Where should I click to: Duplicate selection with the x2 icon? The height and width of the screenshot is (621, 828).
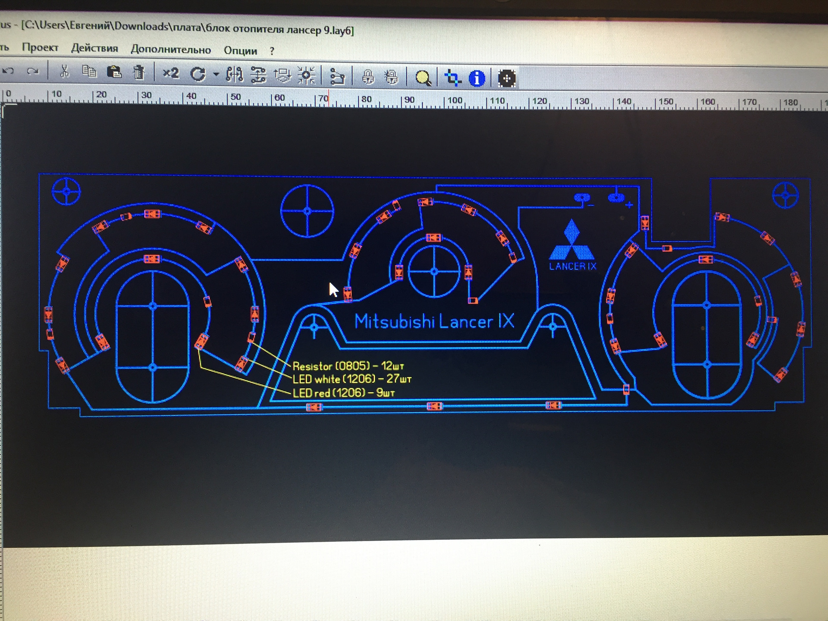(171, 73)
